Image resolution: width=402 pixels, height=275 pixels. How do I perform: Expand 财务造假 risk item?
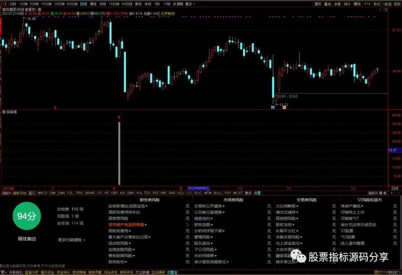203,225
